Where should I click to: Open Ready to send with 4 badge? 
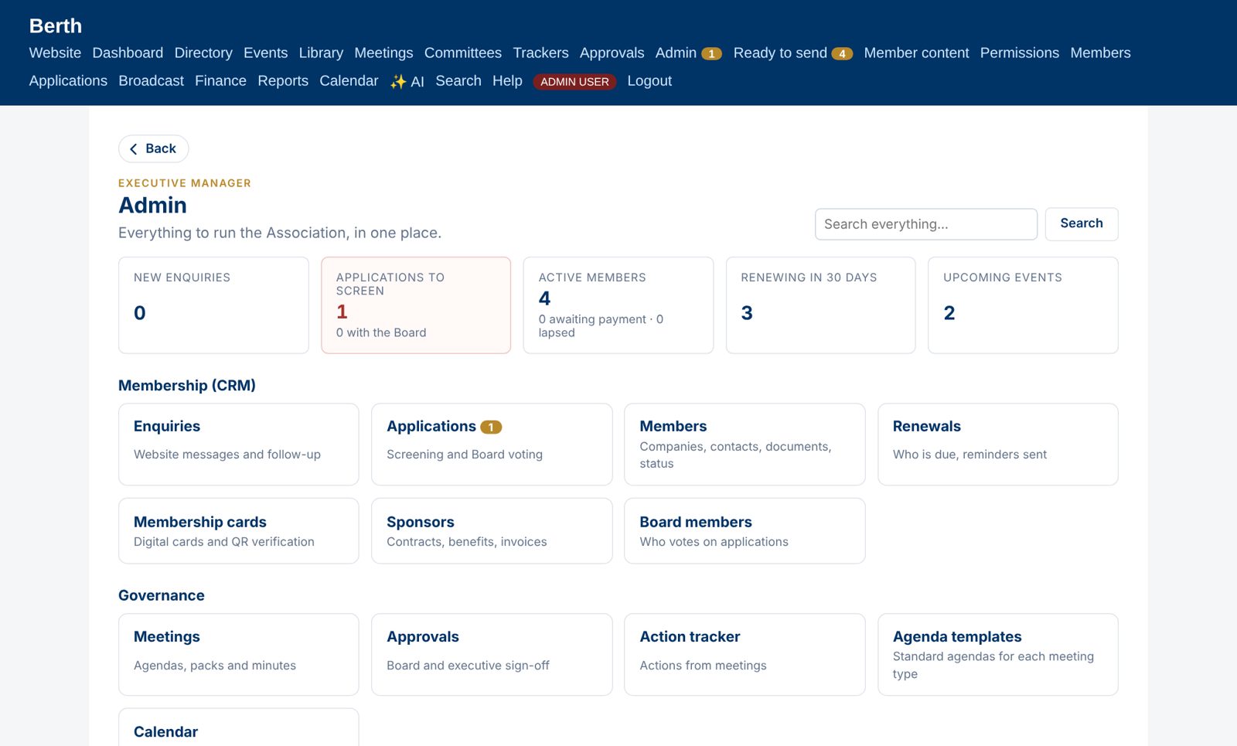coord(792,53)
